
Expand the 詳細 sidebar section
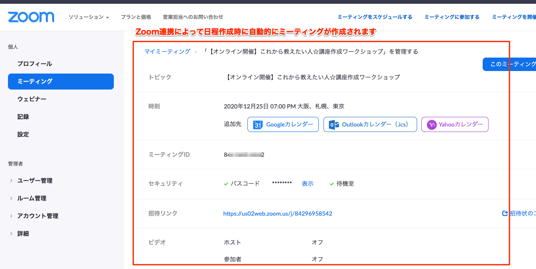19,234
